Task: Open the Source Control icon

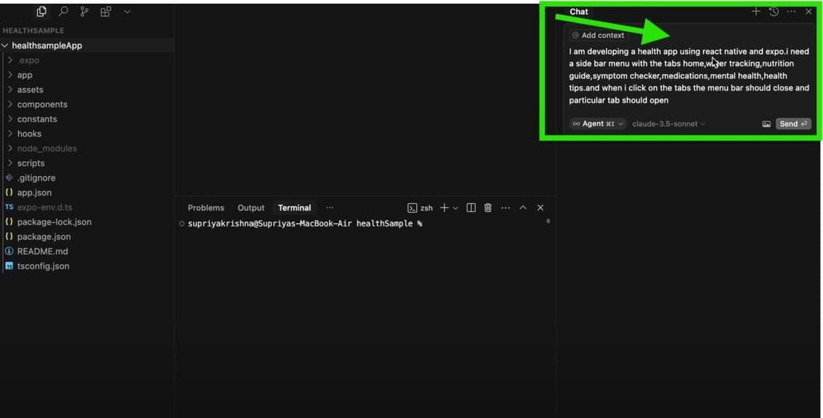Action: point(84,12)
